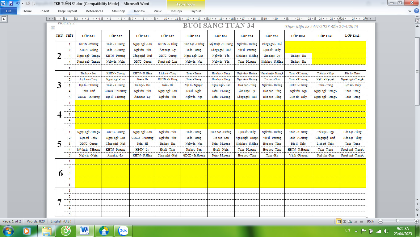This screenshot has height=237, width=420.
Task: Click the table move handle icon
Action: click(x=53, y=28)
